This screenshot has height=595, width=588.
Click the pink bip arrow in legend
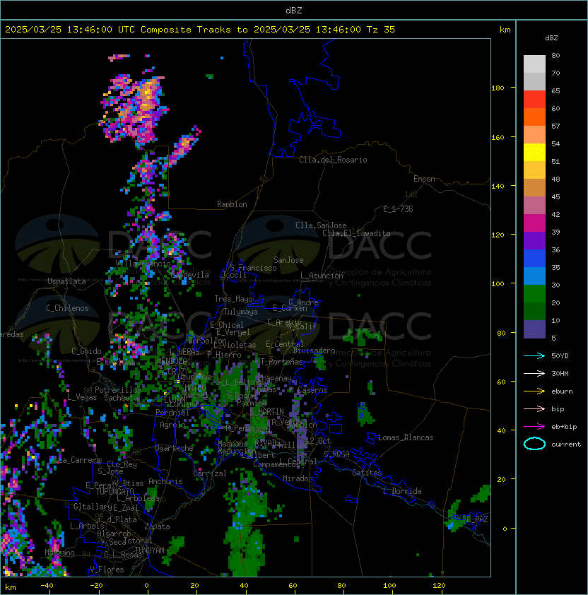point(534,408)
